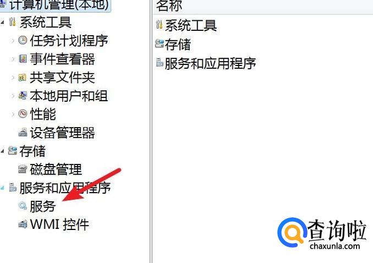Screen dimensions: 373x263
Task: Select 计算机管理(本地) root node
Action: click(59, 5)
